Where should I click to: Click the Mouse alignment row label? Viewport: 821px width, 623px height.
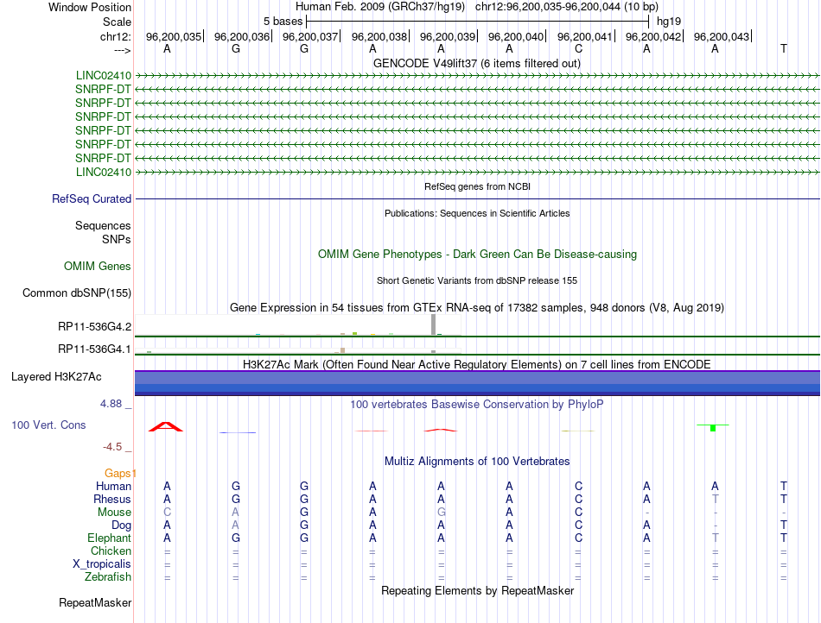pyautogui.click(x=114, y=513)
